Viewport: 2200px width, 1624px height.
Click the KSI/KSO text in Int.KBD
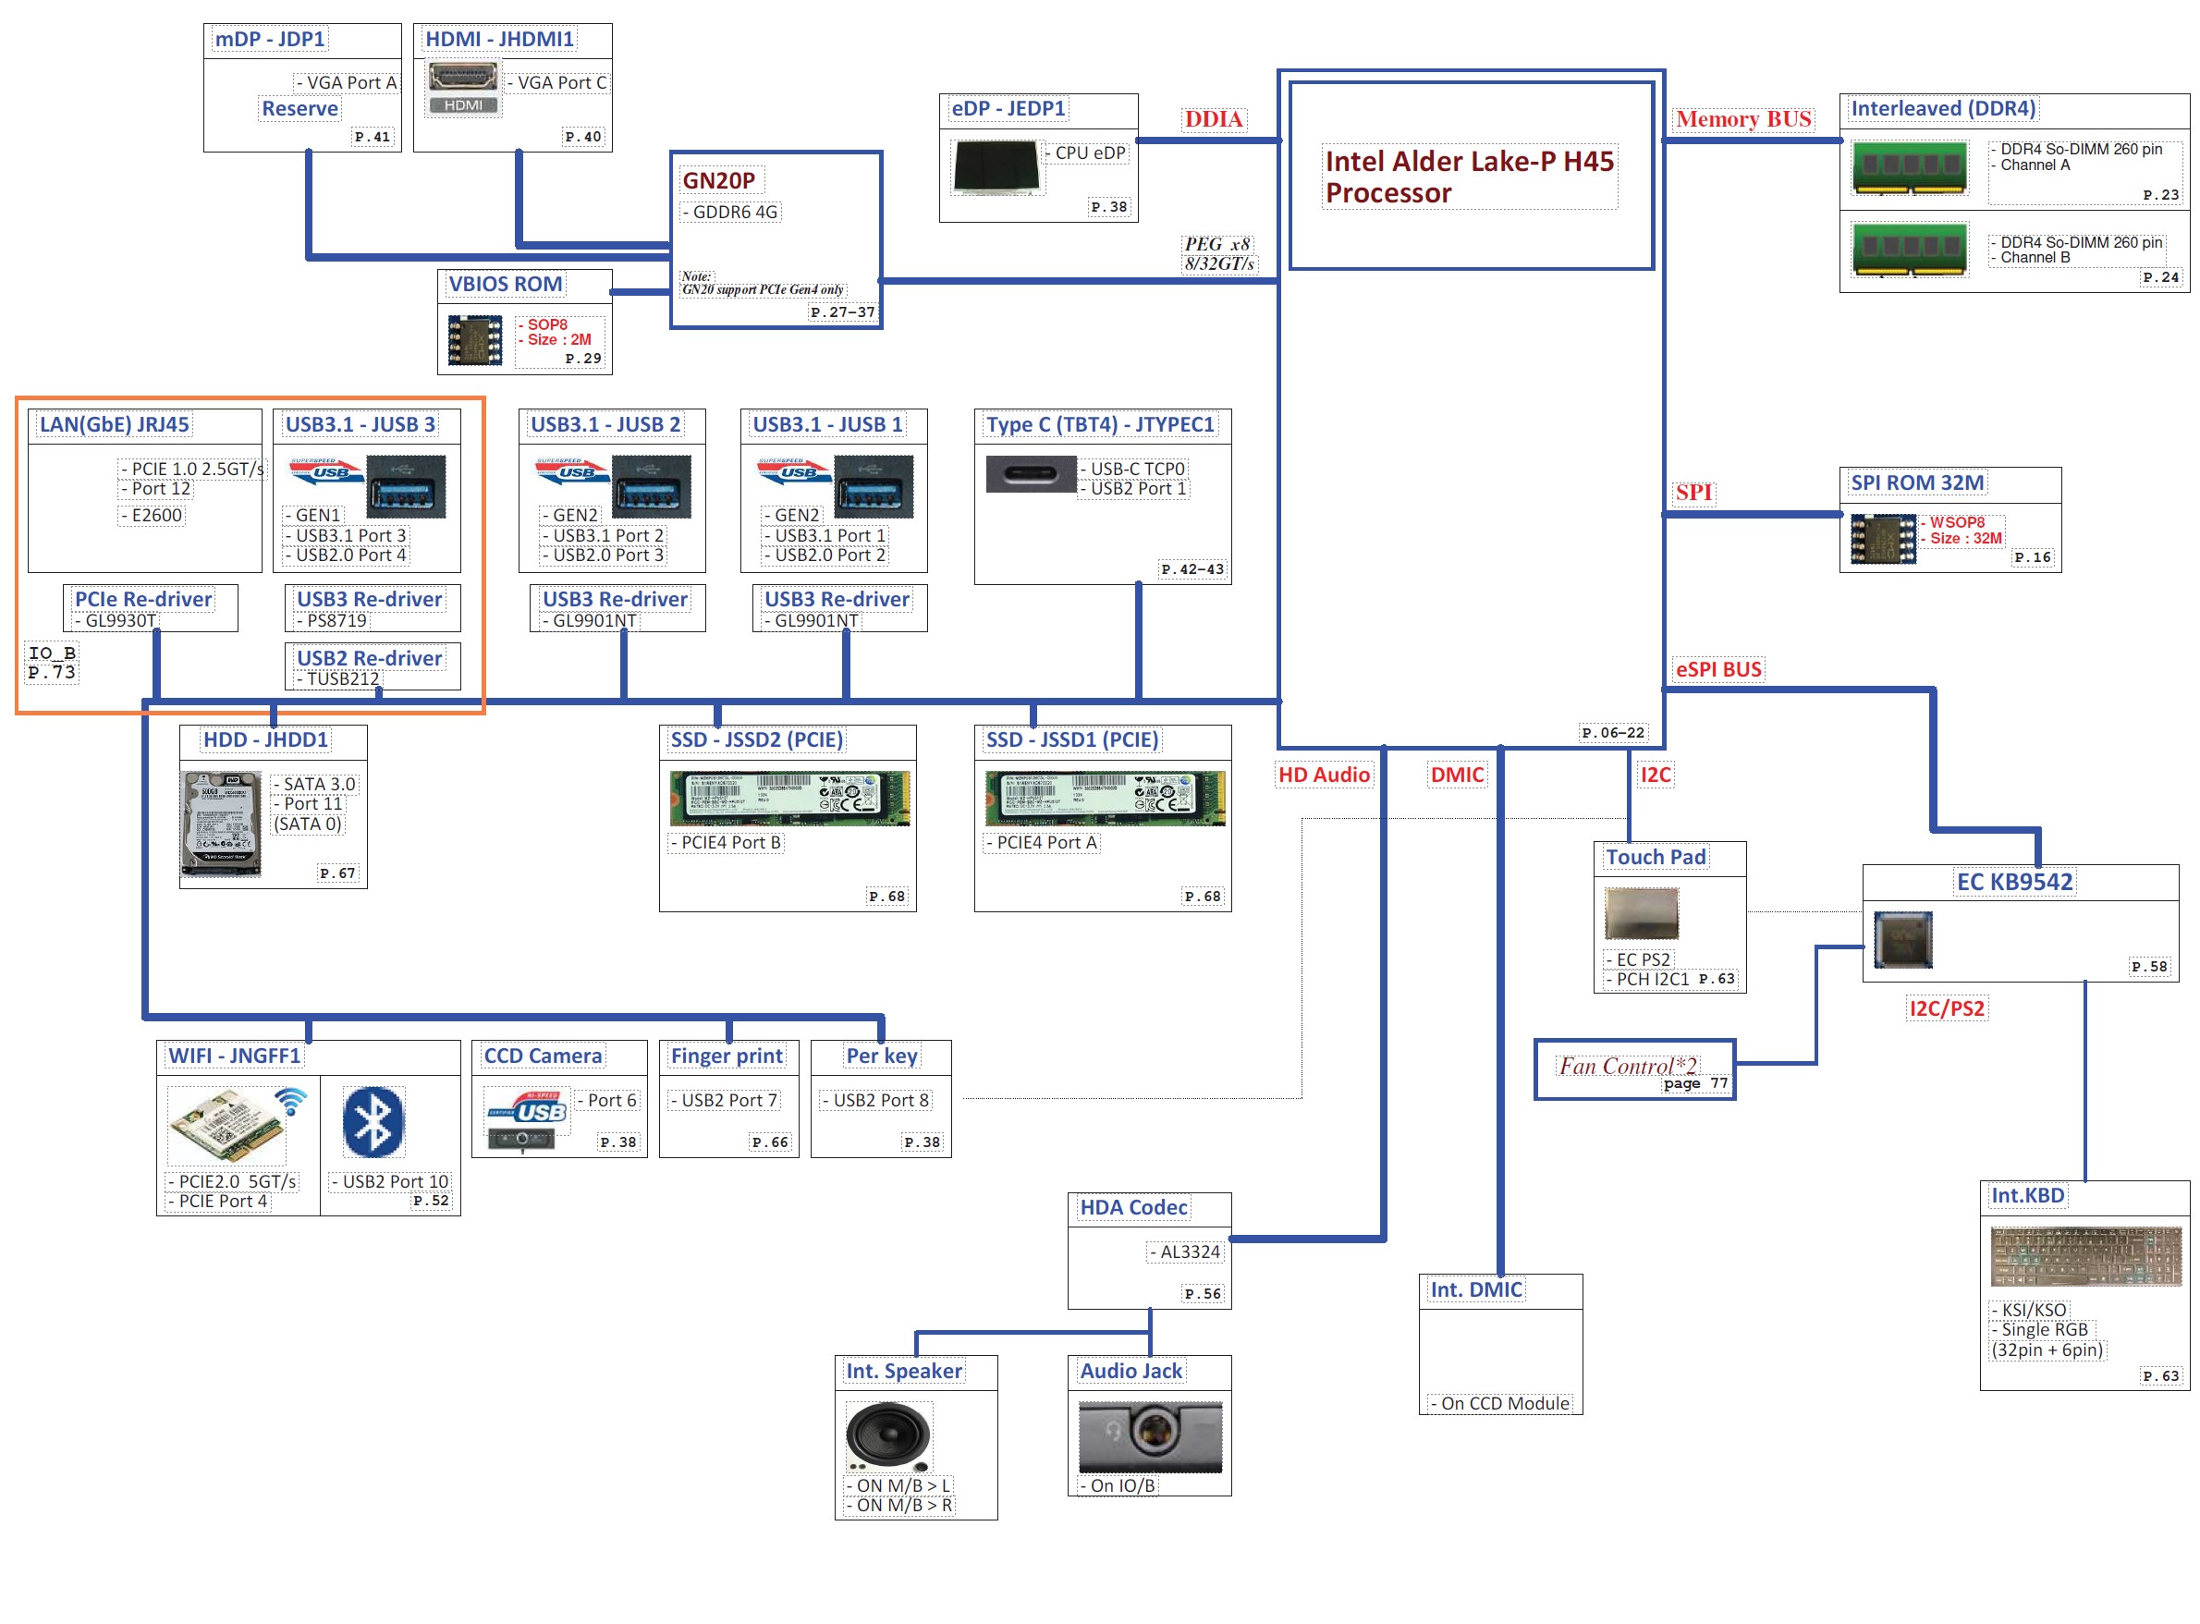(2031, 1312)
